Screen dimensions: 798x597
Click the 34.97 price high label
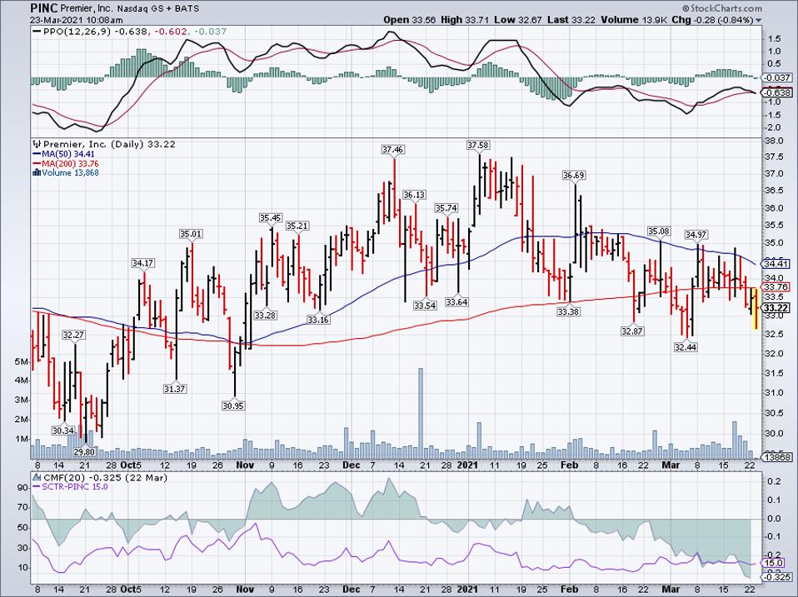tap(696, 235)
